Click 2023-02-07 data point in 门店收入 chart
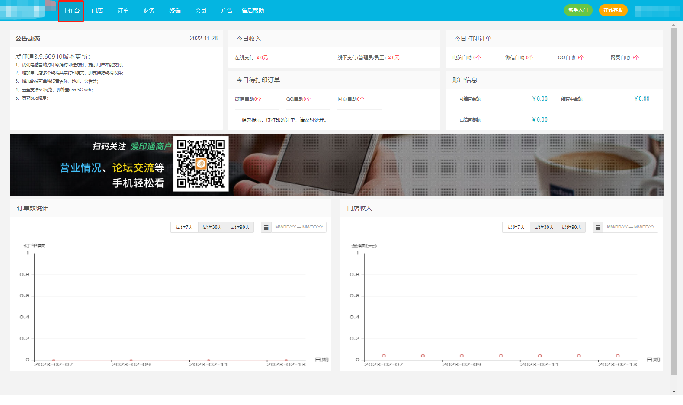683x405 pixels. click(x=384, y=356)
